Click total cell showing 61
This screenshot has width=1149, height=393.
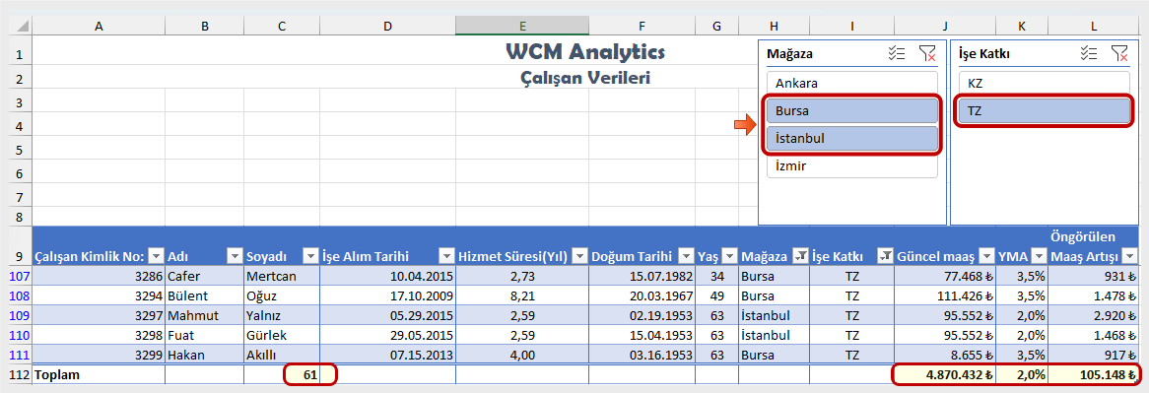pos(282,374)
